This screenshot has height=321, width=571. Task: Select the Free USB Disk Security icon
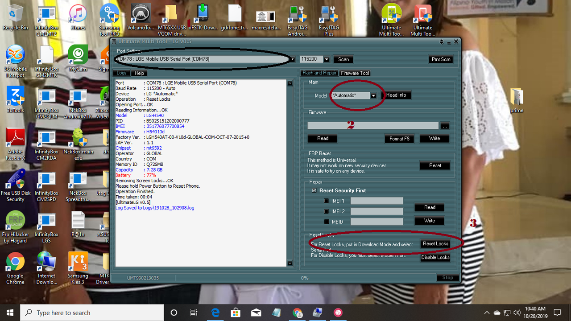point(15,185)
